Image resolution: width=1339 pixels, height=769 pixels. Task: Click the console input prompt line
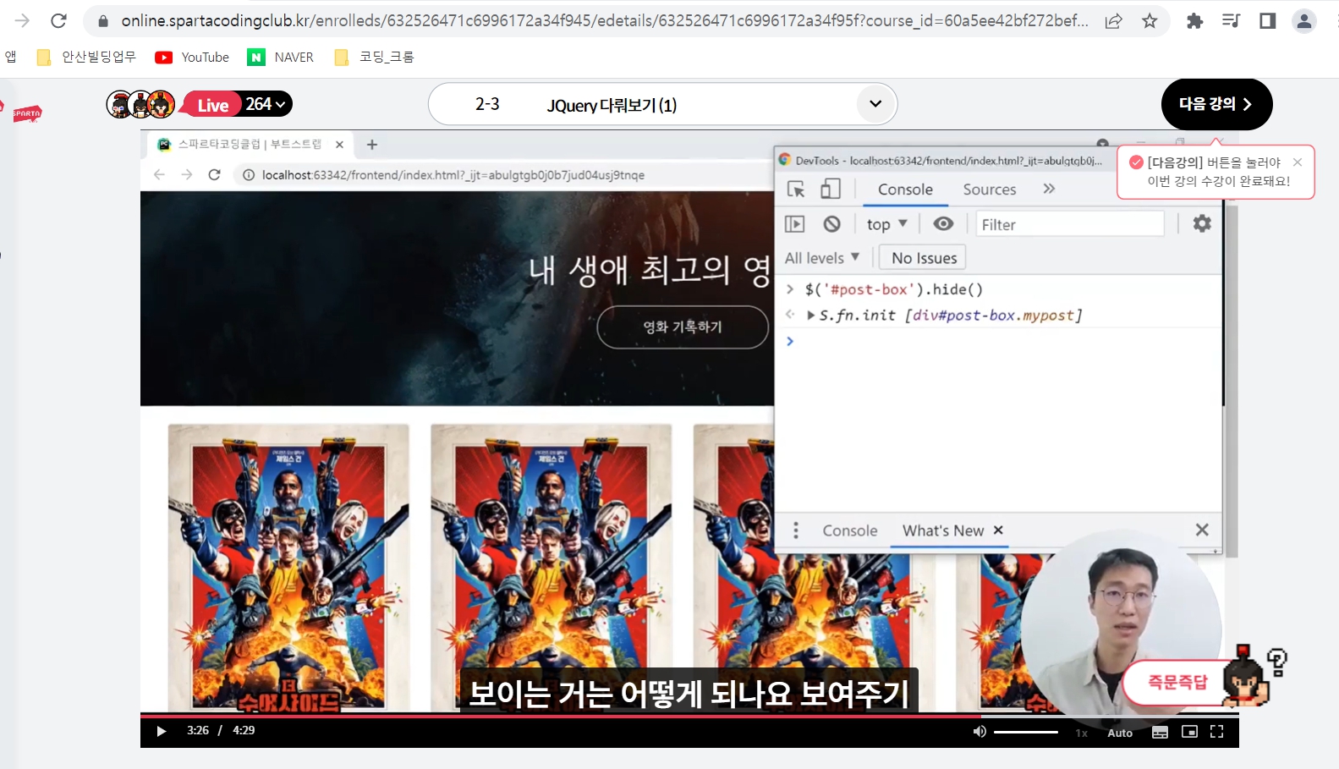click(x=998, y=341)
